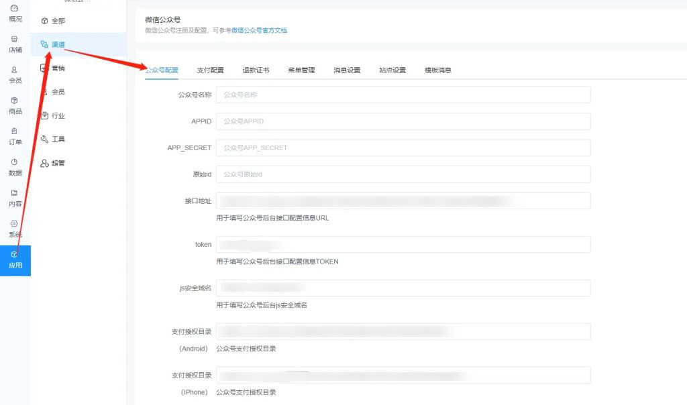Image resolution: width=687 pixels, height=405 pixels.
Task: Click the 渠道 channel icon in the submenu
Action: pyautogui.click(x=44, y=44)
